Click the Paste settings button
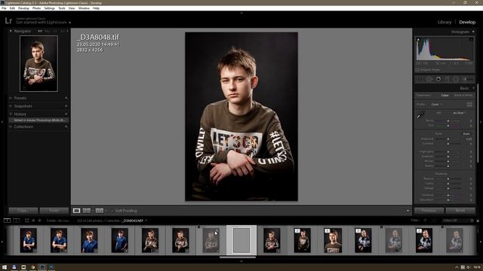Viewport: 483px width, 271px height. (x=54, y=211)
